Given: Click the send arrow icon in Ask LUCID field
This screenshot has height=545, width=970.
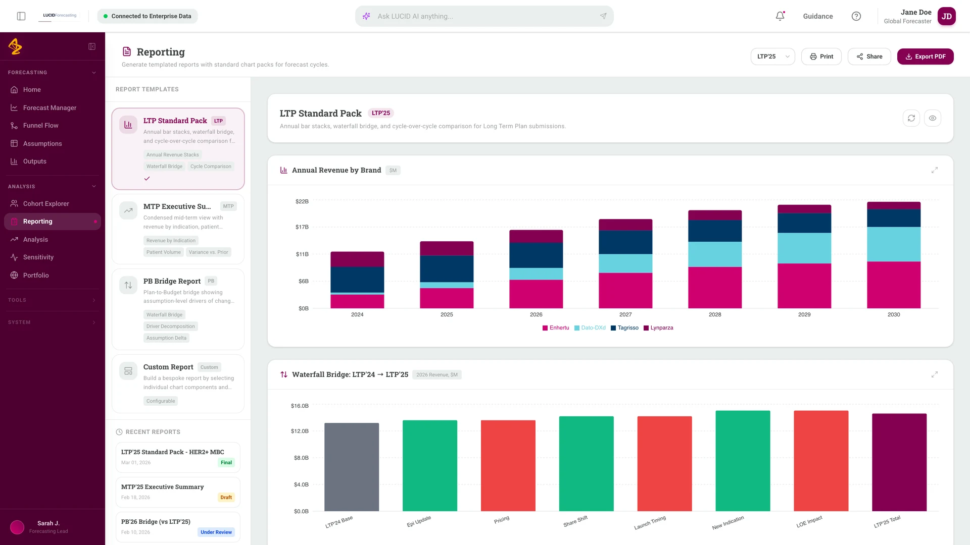Looking at the screenshot, I should click(603, 16).
